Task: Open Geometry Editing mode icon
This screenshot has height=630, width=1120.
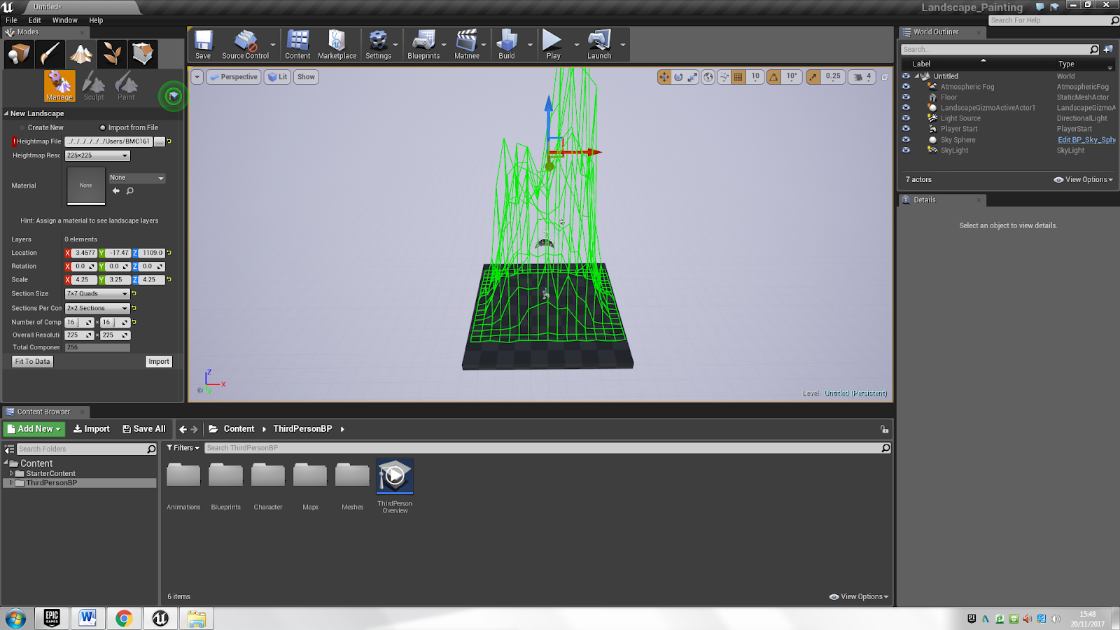Action: pyautogui.click(x=142, y=54)
